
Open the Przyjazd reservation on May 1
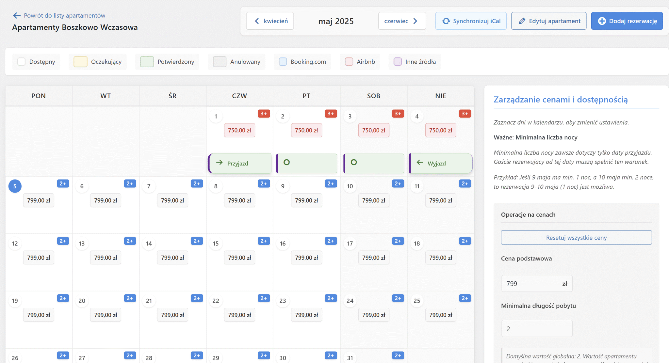240,163
